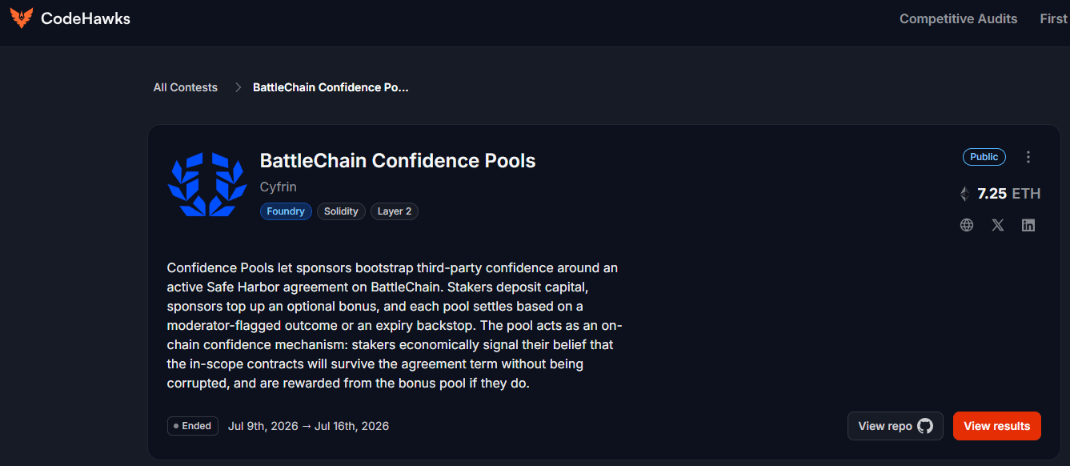Click the GitHub icon in View repo
The width and height of the screenshot is (1070, 466).
925,426
